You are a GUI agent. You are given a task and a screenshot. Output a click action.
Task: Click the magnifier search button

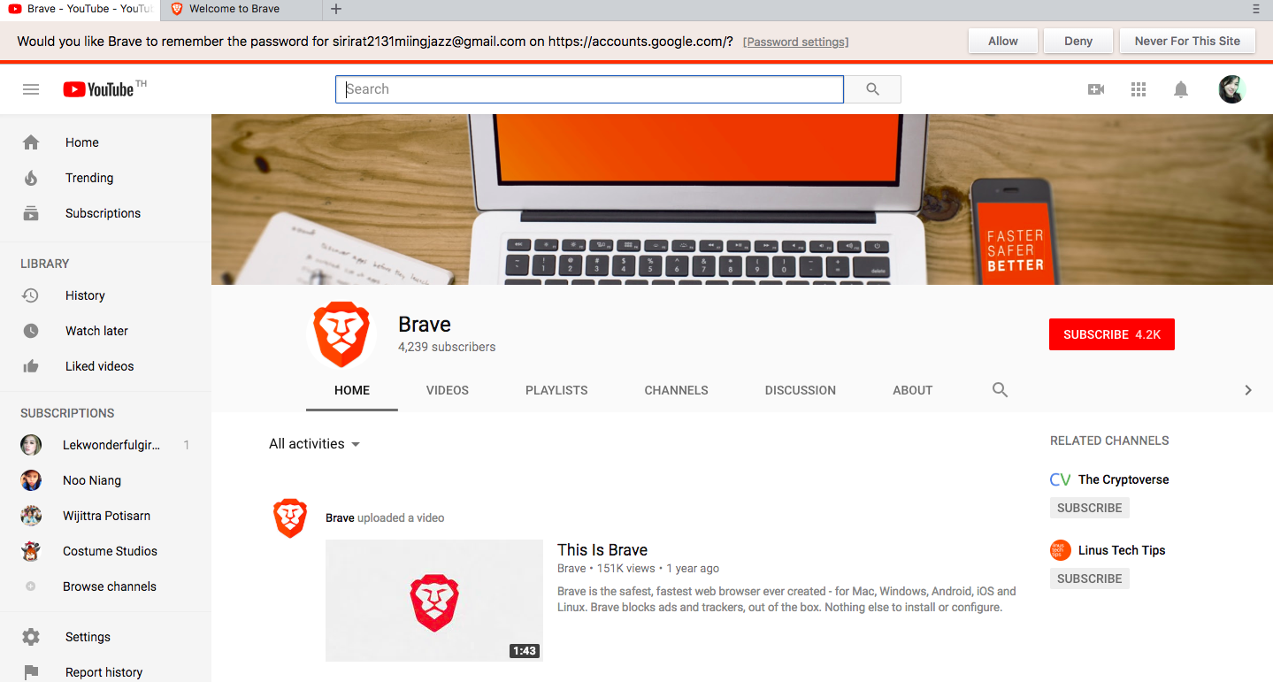[872, 89]
